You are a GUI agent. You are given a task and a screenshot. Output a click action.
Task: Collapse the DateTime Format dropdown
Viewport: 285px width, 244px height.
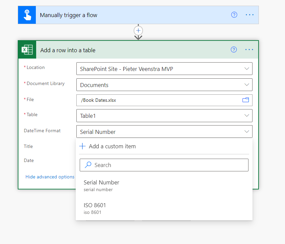pos(246,132)
